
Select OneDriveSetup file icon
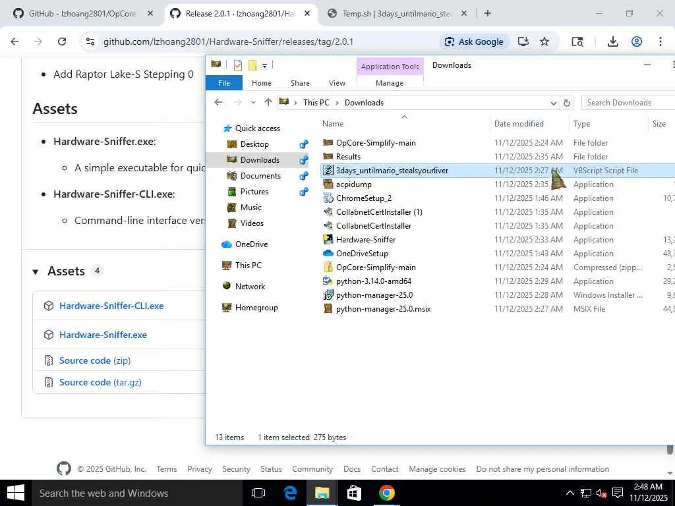pyautogui.click(x=328, y=253)
